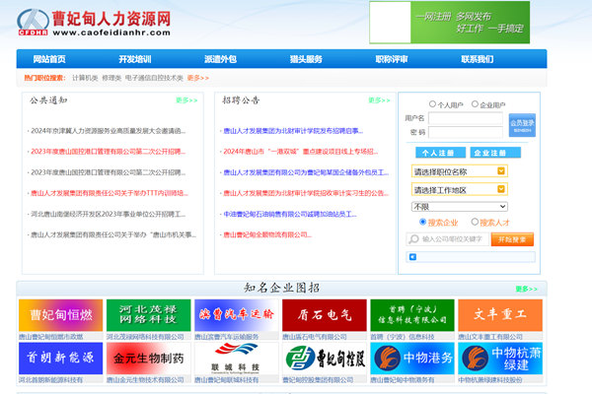The height and width of the screenshot is (394, 592).
Task: Click the 用户名 input field
Action: 466,118
